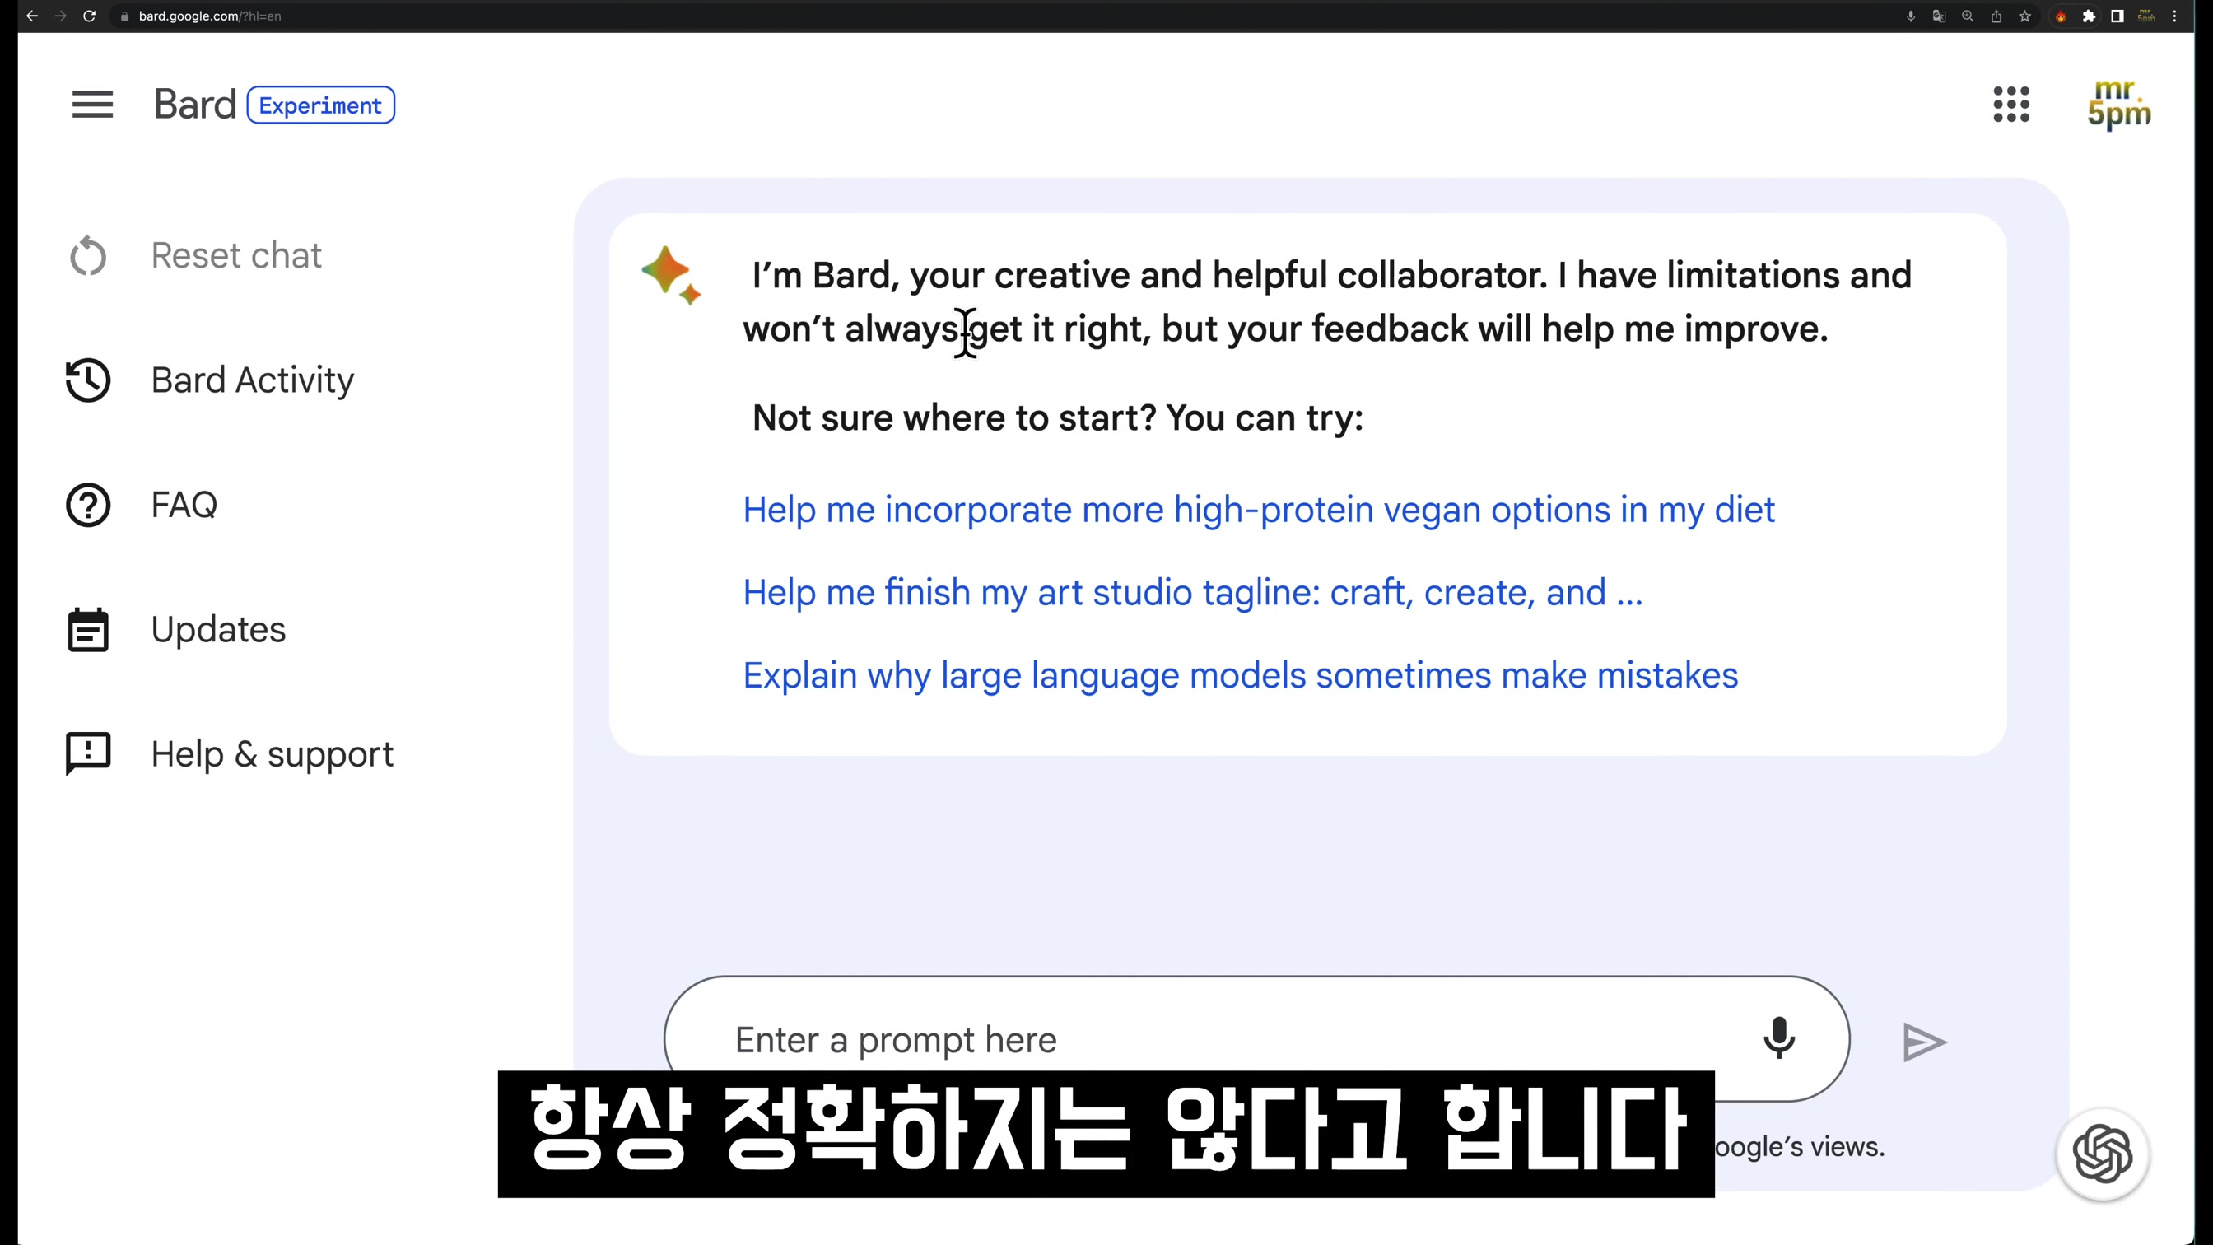Select Reset chat in the sidebar

click(236, 255)
